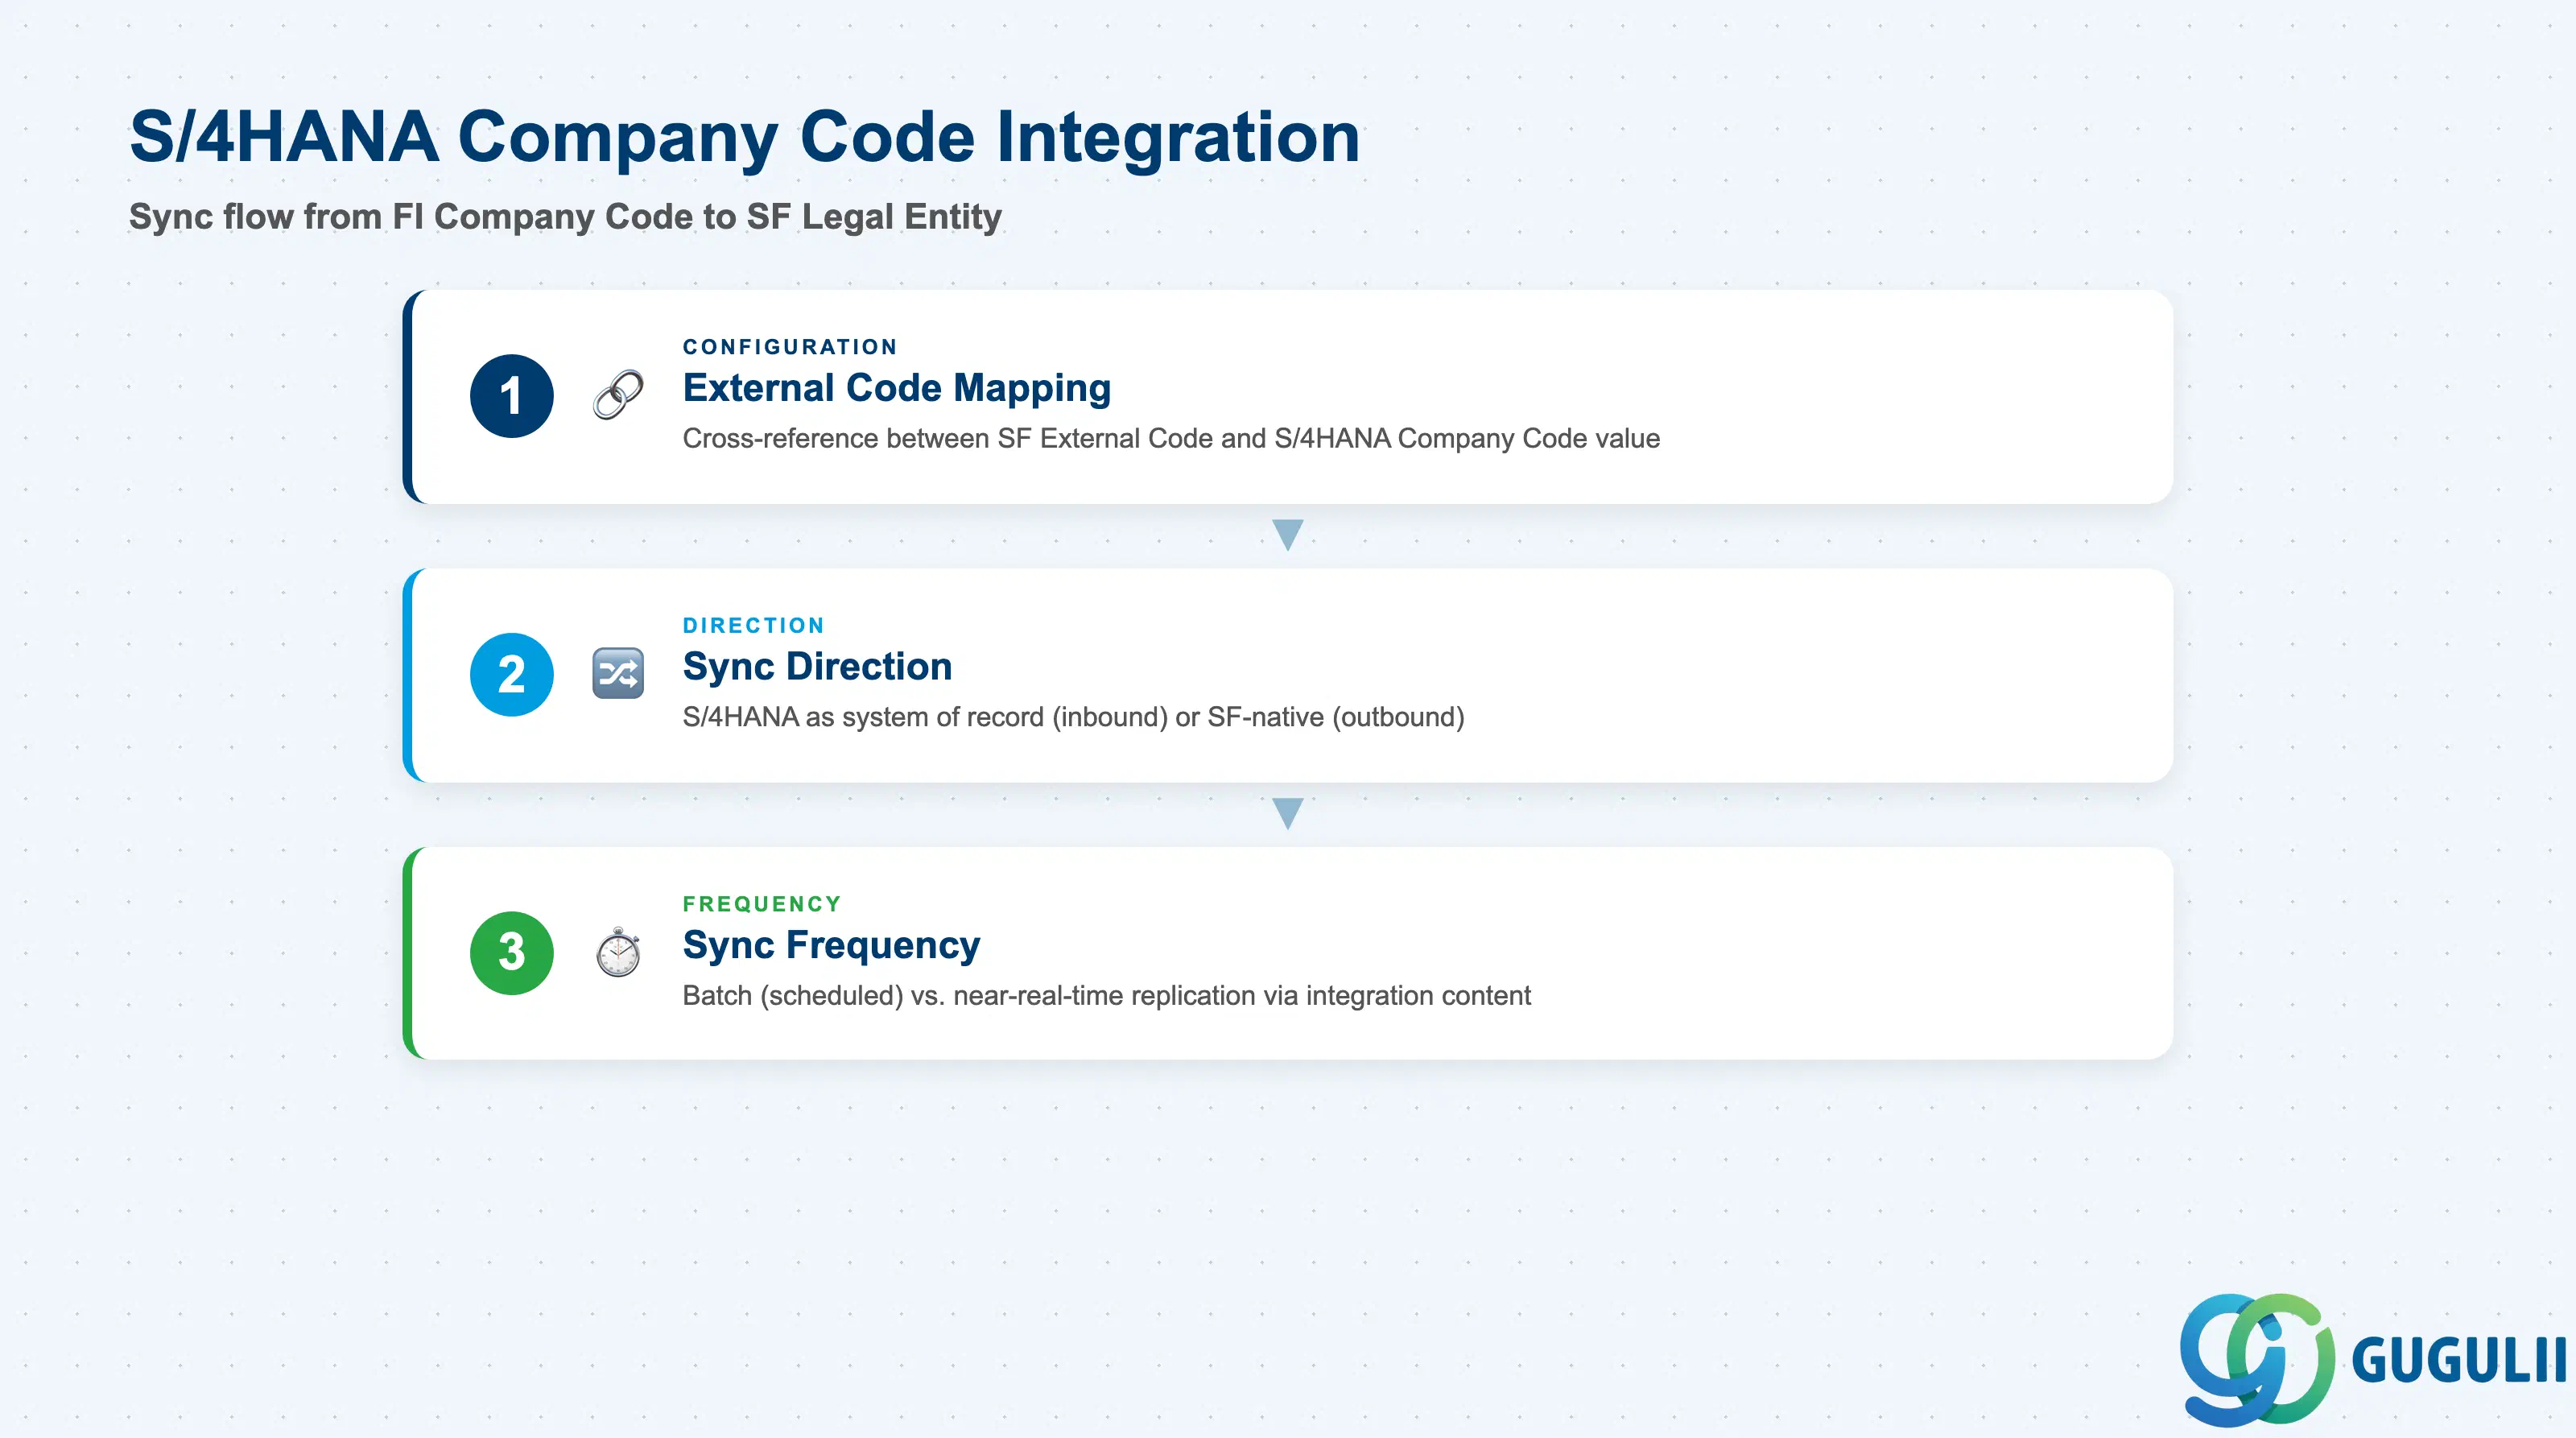Click the arrow below External Code Mapping card
This screenshot has height=1438, width=2576.
coord(1287,535)
